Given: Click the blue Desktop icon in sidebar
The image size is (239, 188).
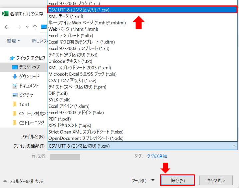Looking at the screenshot, I should click(x=15, y=67).
